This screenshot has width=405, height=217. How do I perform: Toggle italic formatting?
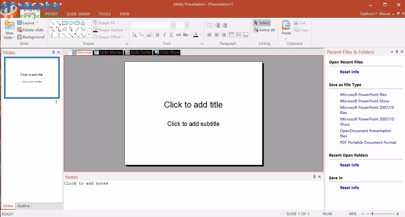[164, 35]
